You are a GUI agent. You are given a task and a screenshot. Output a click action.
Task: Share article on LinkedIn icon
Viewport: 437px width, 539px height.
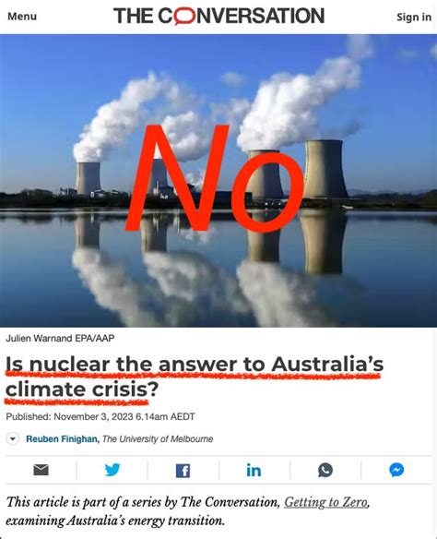point(254,471)
